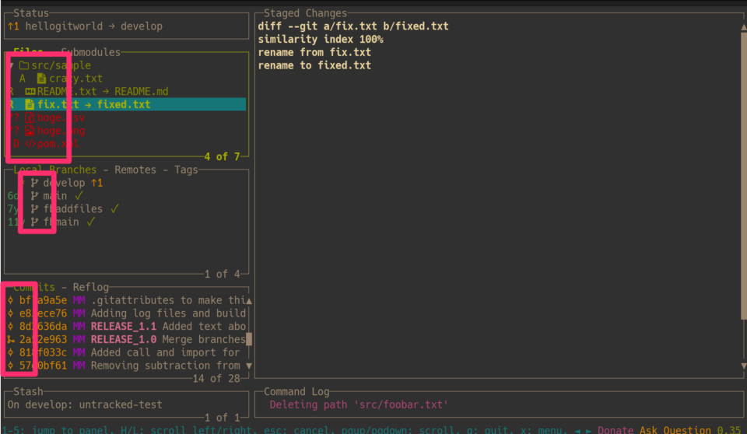This screenshot has height=434, width=747.
Task: Click the image icon beside hoge.png
Action: pos(30,131)
